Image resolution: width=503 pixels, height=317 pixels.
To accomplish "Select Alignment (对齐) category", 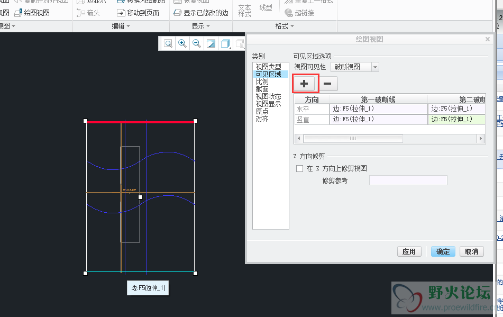I will coord(262,119).
